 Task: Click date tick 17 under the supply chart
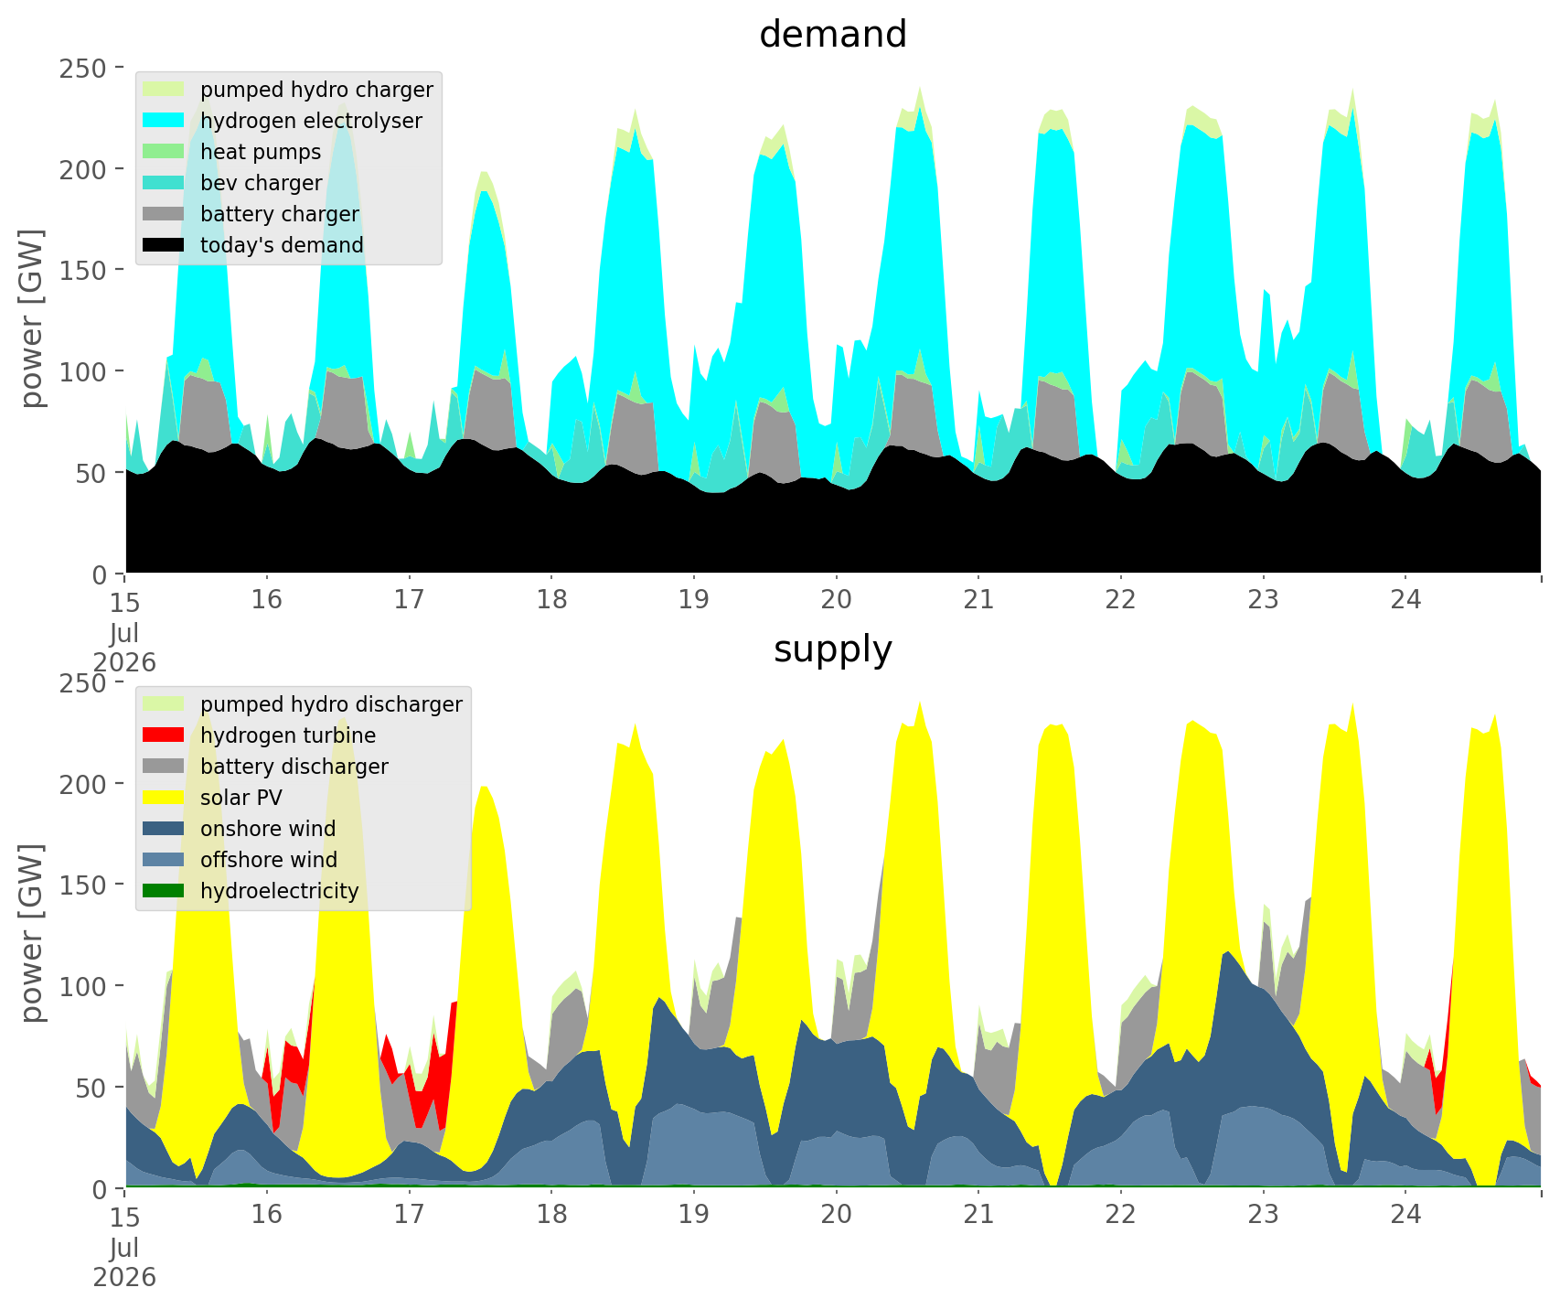click(409, 1215)
